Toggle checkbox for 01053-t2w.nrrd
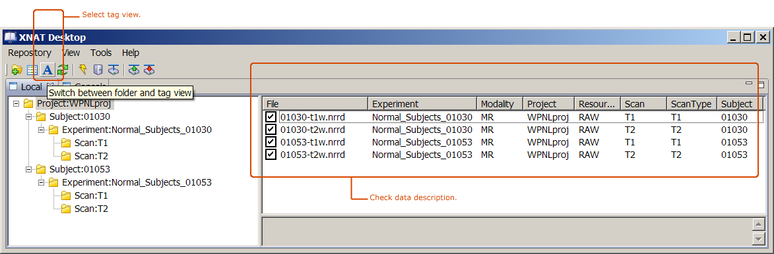Screen dimensions: 774x254 271,155
